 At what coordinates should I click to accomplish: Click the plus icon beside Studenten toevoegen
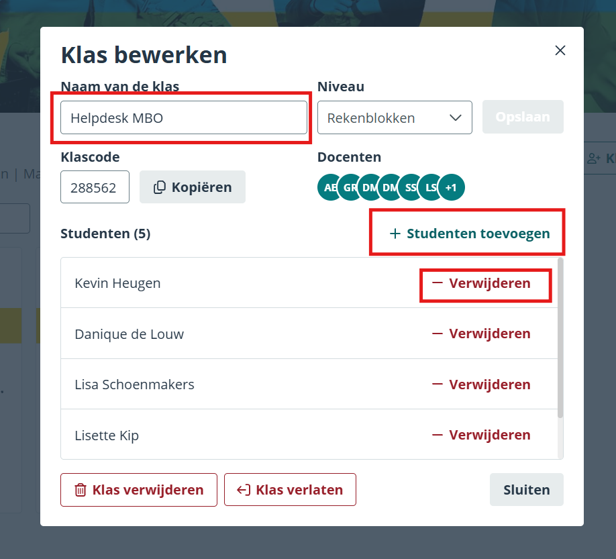[x=395, y=234]
